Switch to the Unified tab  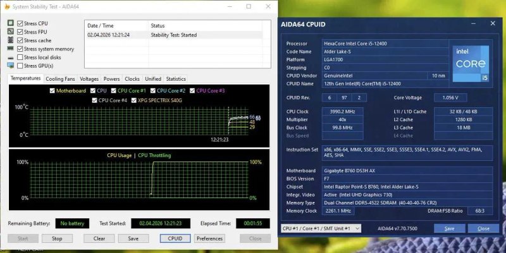(x=153, y=79)
